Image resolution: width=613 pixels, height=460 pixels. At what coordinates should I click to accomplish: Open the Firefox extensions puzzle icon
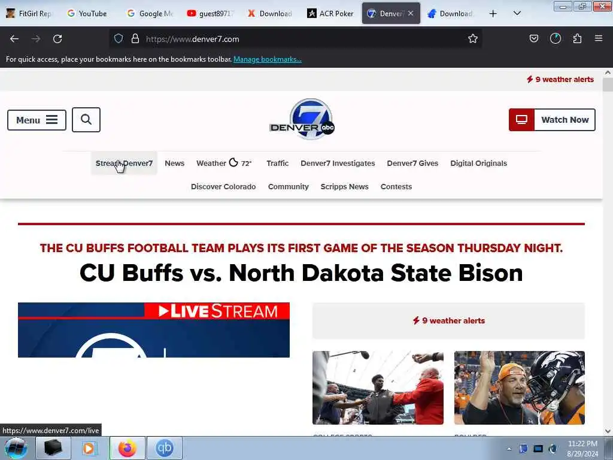[577, 39]
